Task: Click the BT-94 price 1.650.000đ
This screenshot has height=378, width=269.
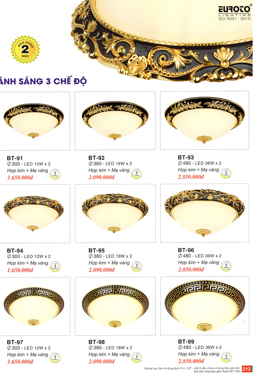Action: tap(20, 270)
